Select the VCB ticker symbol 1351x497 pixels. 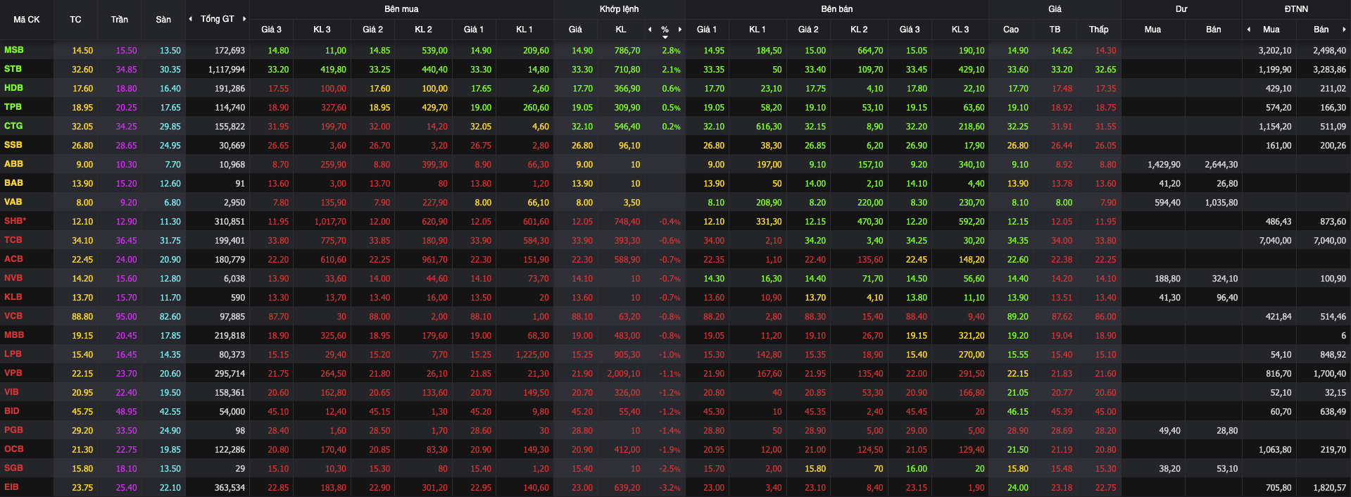coord(13,316)
